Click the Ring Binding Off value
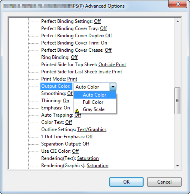 coord(74,57)
